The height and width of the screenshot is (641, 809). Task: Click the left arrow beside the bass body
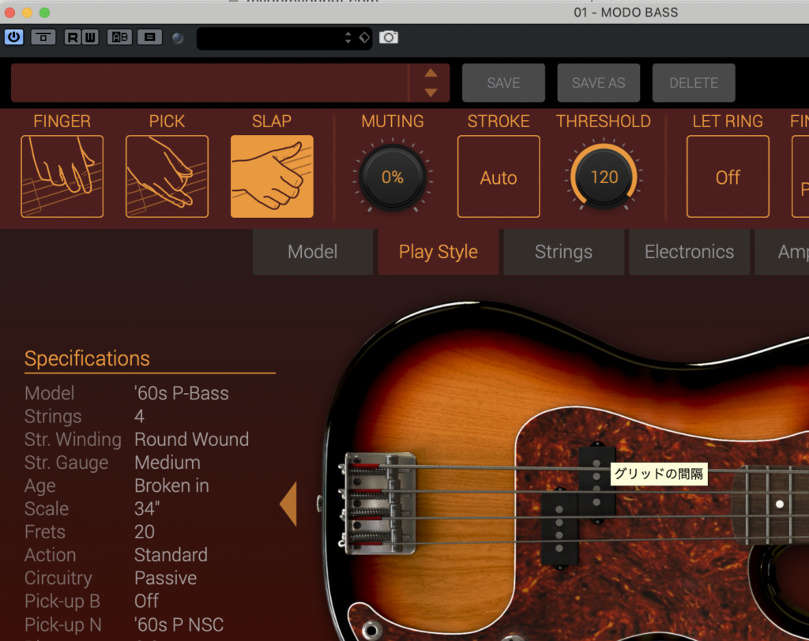[288, 504]
